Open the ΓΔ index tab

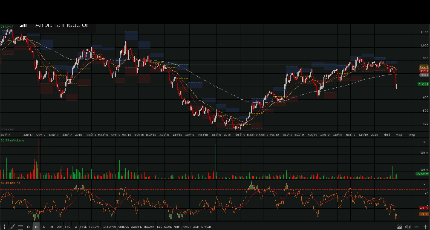(75, 227)
